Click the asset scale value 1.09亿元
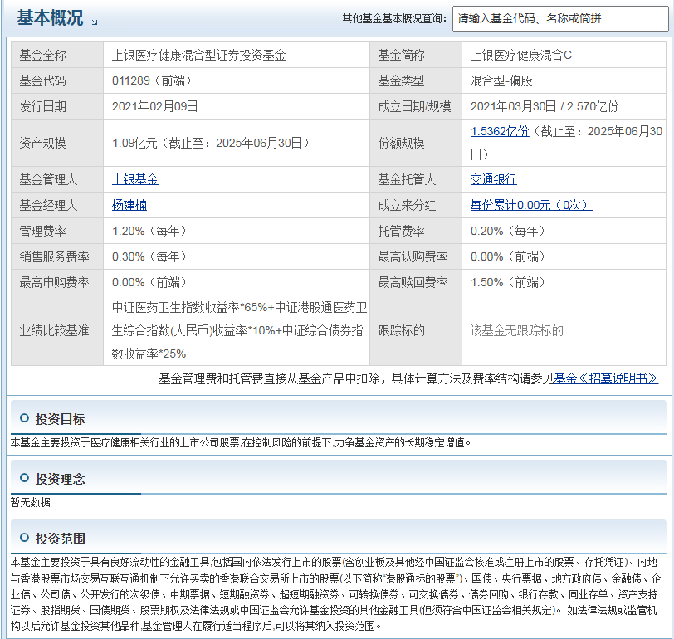 coord(134,143)
